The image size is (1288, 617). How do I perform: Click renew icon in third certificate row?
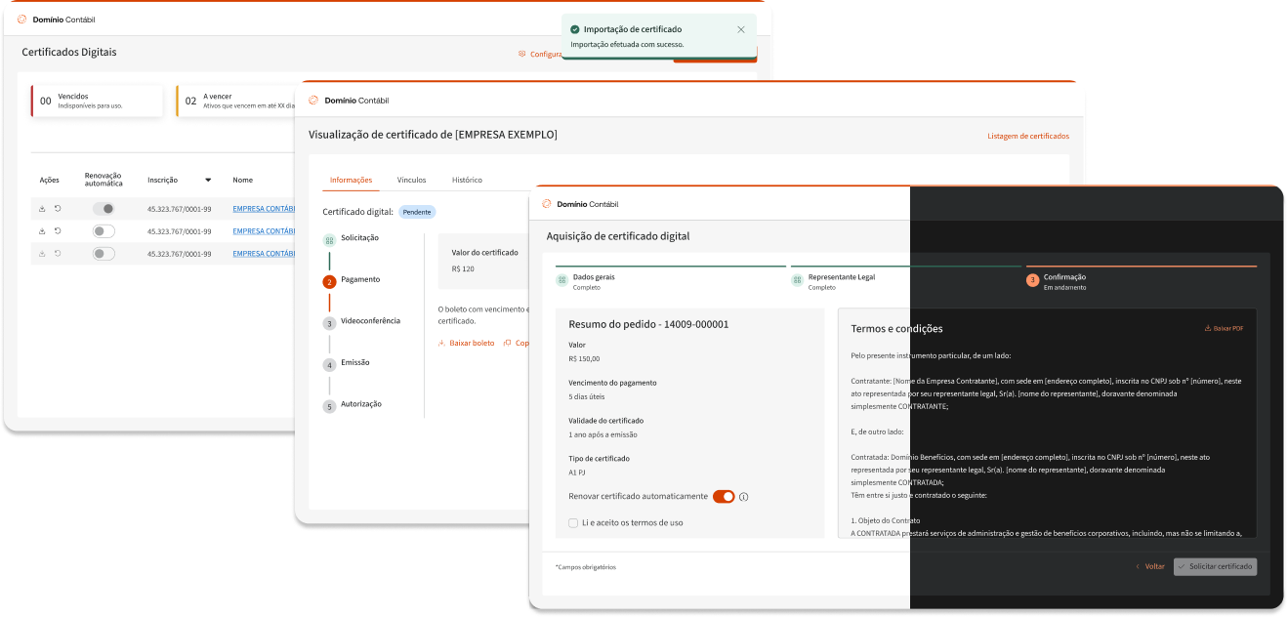pos(58,253)
